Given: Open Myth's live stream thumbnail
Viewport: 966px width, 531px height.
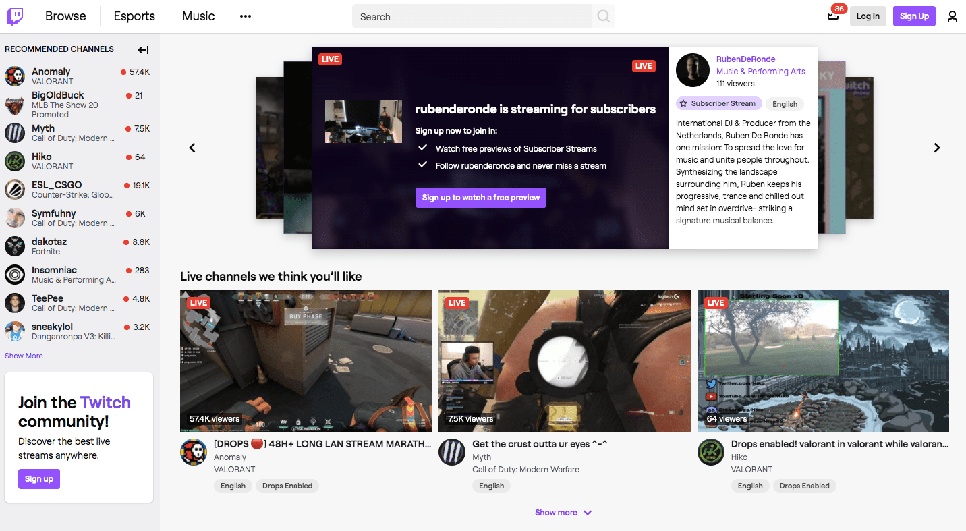Looking at the screenshot, I should (x=564, y=361).
